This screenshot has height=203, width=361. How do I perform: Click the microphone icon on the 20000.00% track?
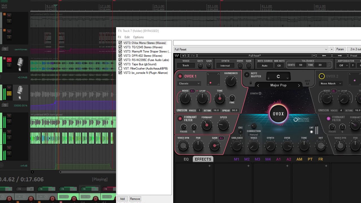pyautogui.click(x=20, y=93)
